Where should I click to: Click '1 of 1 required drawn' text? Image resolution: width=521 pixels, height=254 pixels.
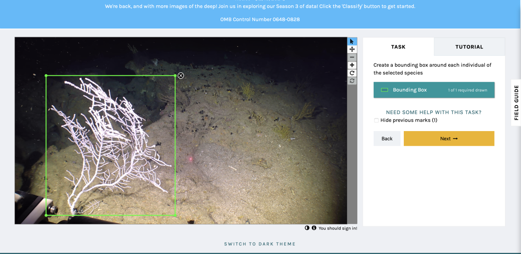[x=468, y=90]
